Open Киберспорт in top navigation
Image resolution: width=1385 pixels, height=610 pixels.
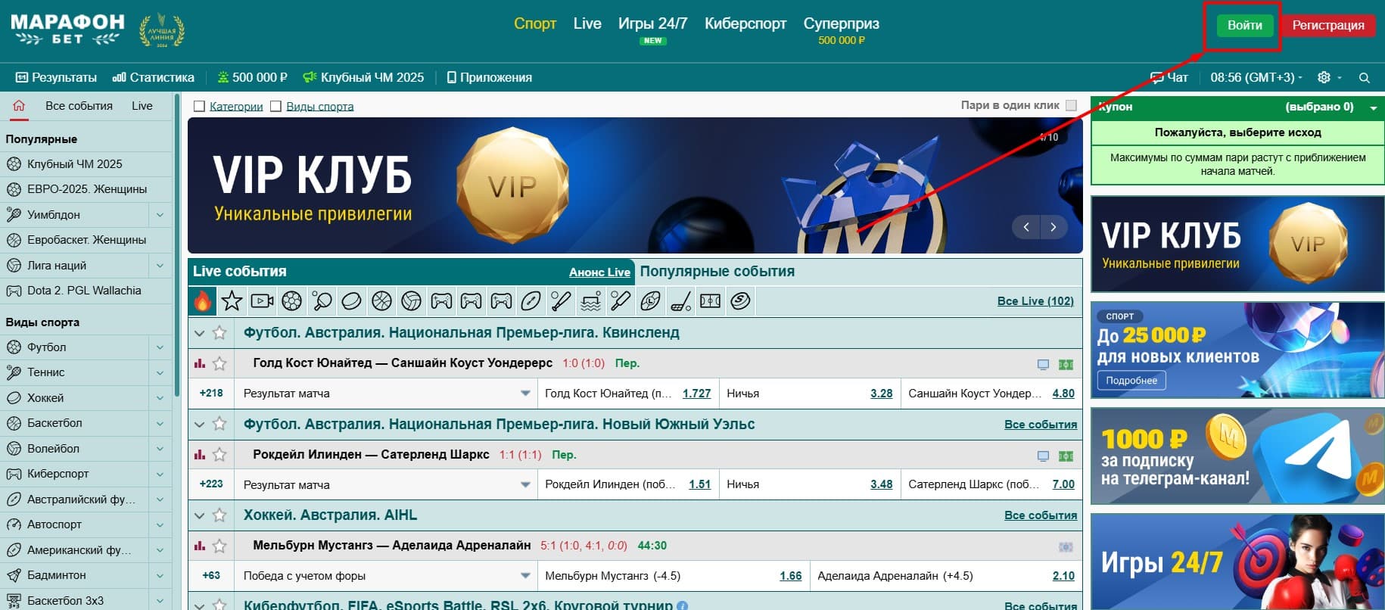pos(745,23)
